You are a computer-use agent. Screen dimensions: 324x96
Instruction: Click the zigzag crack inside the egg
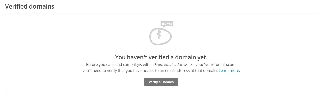(x=159, y=35)
